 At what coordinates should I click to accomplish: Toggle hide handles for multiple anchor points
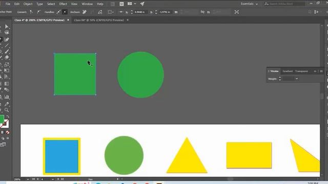tap(65, 12)
